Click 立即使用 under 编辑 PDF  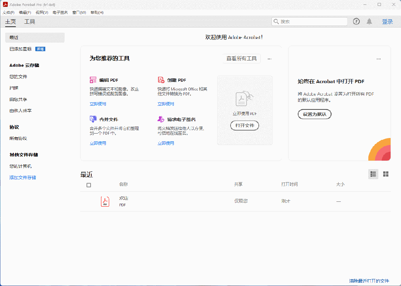coord(98,104)
